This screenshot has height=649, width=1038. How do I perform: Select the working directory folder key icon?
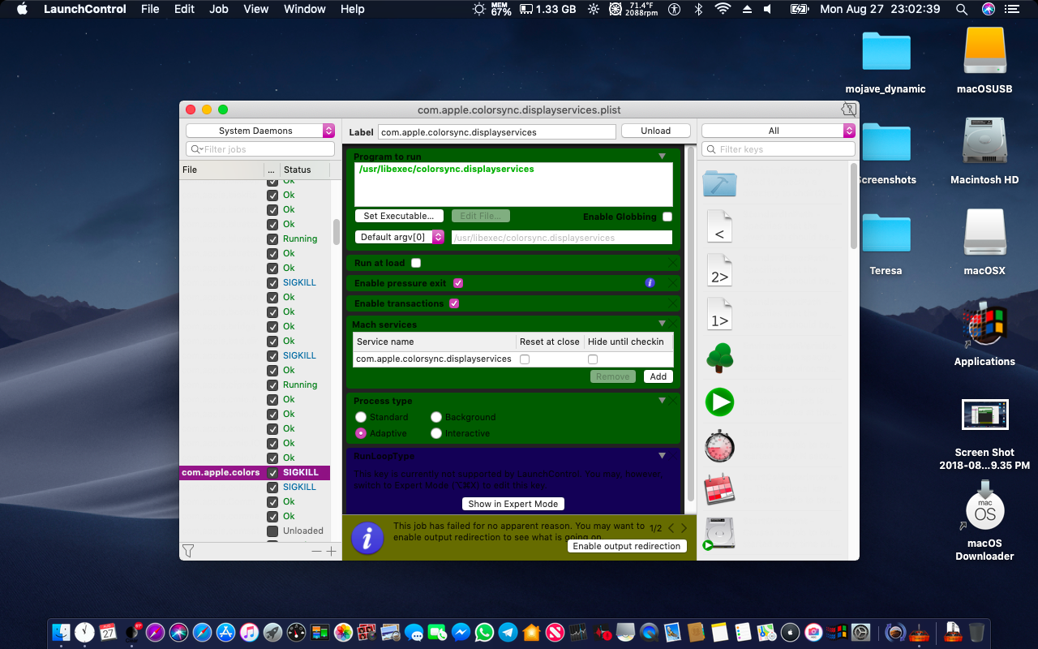pyautogui.click(x=719, y=183)
